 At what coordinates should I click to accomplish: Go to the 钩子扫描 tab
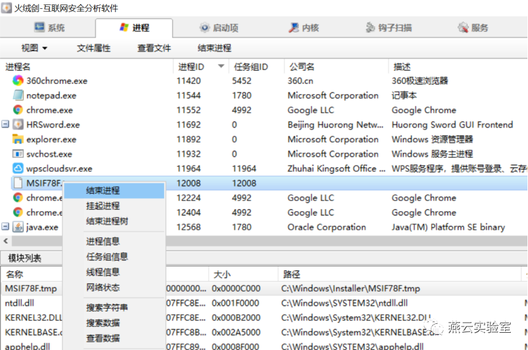[x=388, y=27]
